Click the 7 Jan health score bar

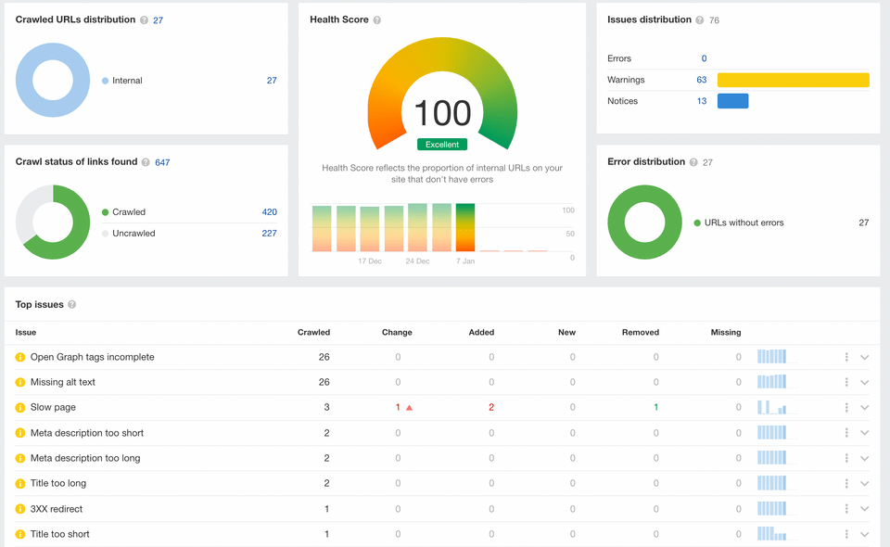[465, 228]
